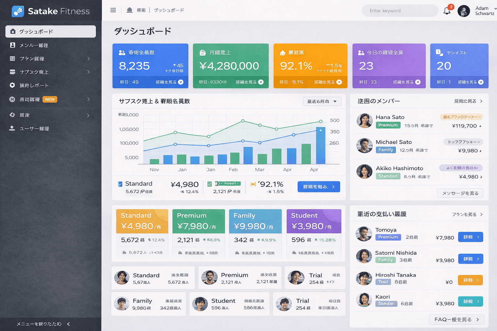
Task: Collapse the sidebar using bottom chevron
Action: pos(68,324)
